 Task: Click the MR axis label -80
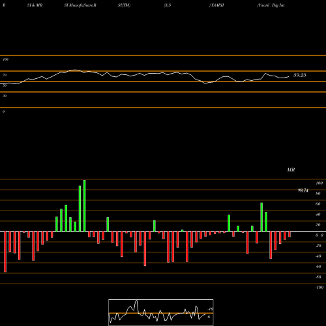click(x=318, y=277)
